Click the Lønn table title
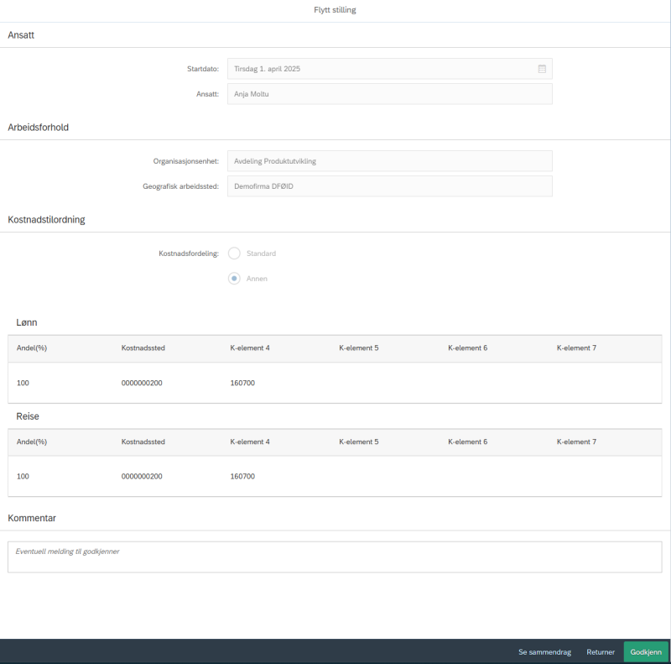Screen dimensions: 671x664 click(27, 322)
